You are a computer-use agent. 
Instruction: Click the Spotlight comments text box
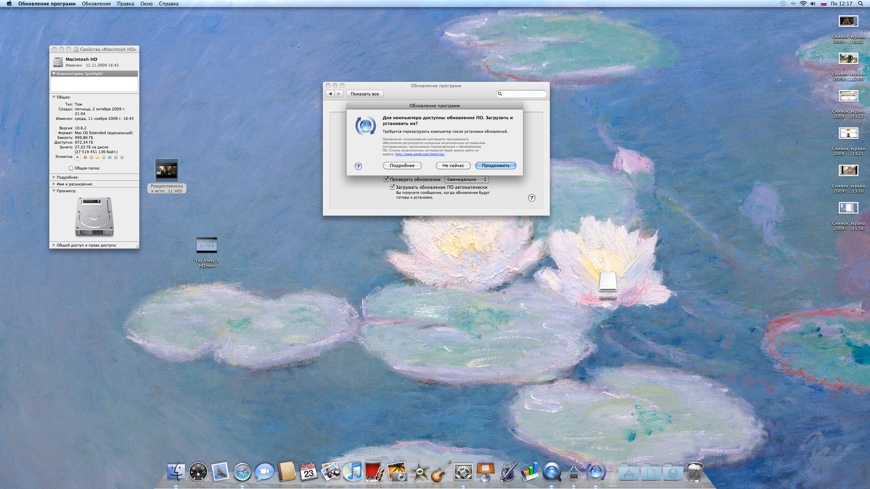pyautogui.click(x=94, y=84)
